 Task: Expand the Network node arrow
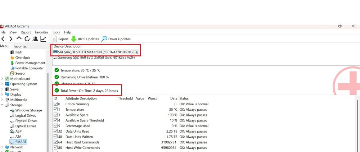pyautogui.click(x=2, y=147)
